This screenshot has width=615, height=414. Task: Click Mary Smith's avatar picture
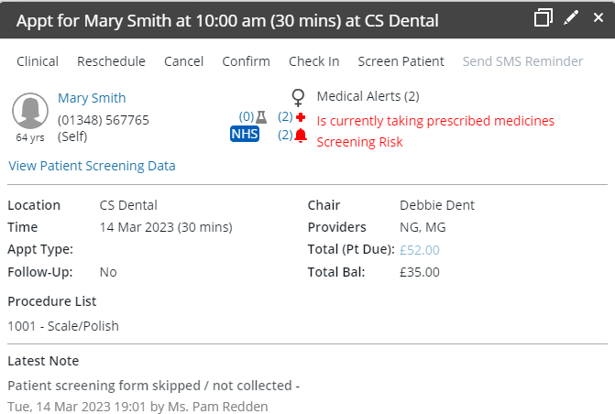tap(30, 111)
